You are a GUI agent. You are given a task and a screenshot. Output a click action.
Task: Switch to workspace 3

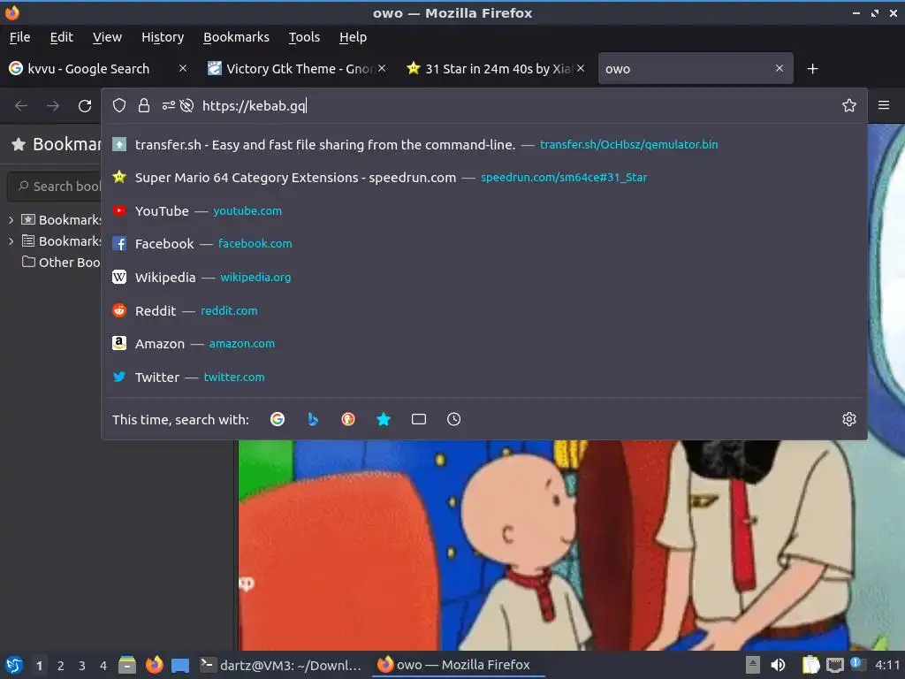[x=82, y=666]
